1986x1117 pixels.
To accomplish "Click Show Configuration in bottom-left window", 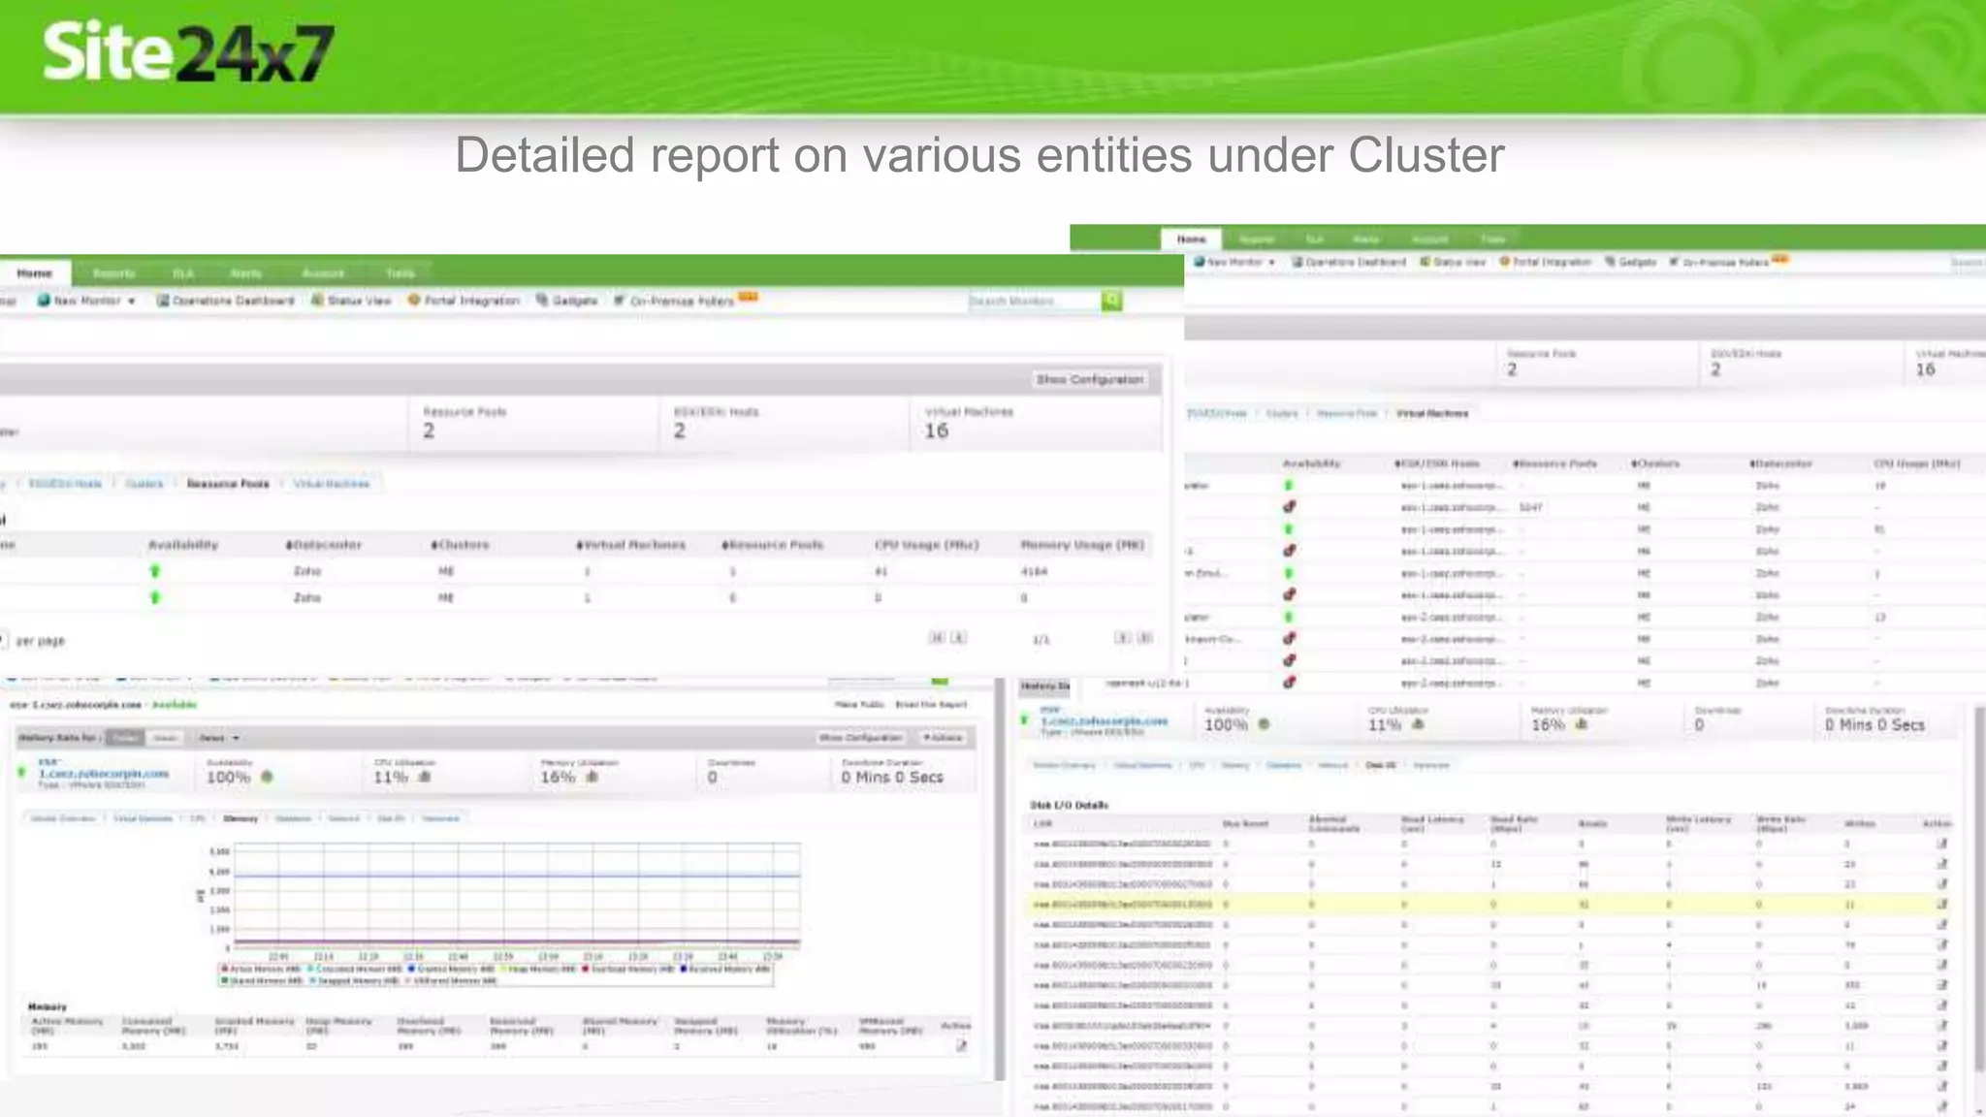I will [860, 738].
